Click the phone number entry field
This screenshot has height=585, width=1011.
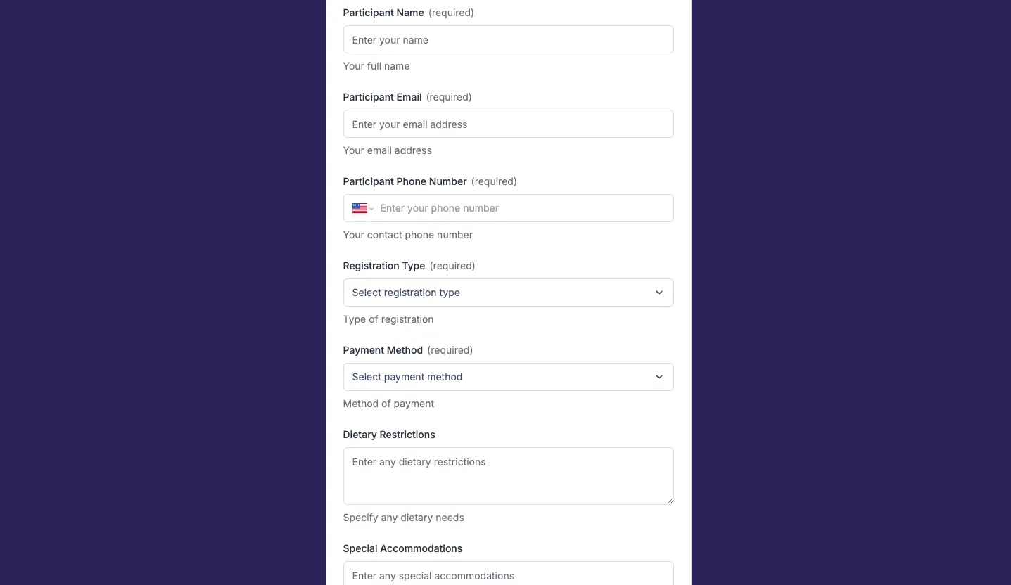point(523,208)
